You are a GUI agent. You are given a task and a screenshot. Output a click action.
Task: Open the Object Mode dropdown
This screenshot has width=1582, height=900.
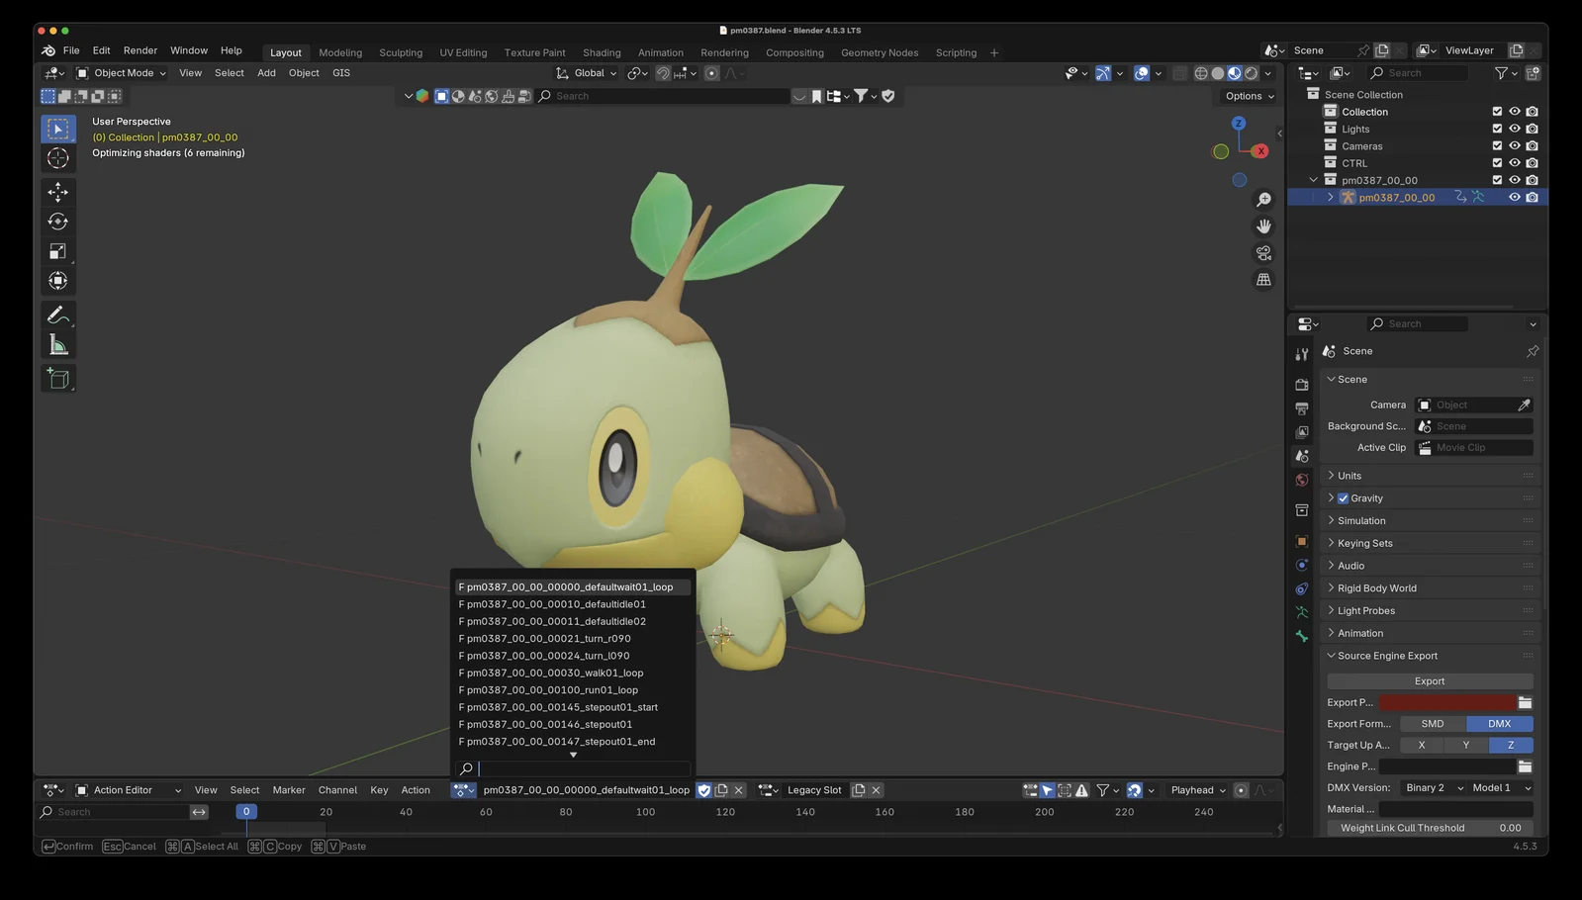122,73
